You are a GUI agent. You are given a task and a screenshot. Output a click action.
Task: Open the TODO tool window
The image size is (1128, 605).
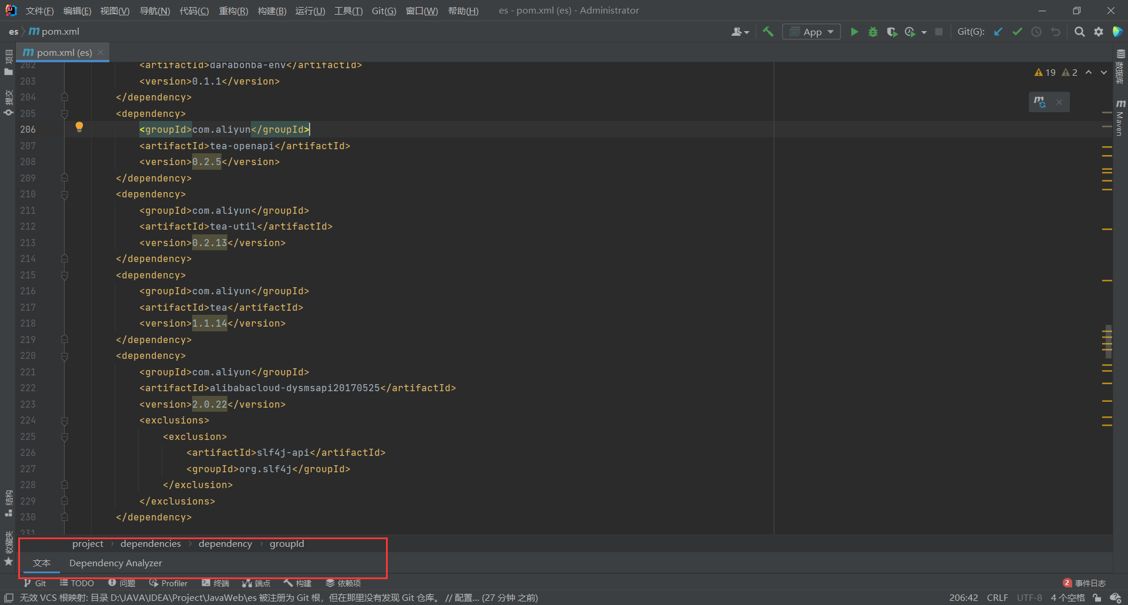[76, 583]
